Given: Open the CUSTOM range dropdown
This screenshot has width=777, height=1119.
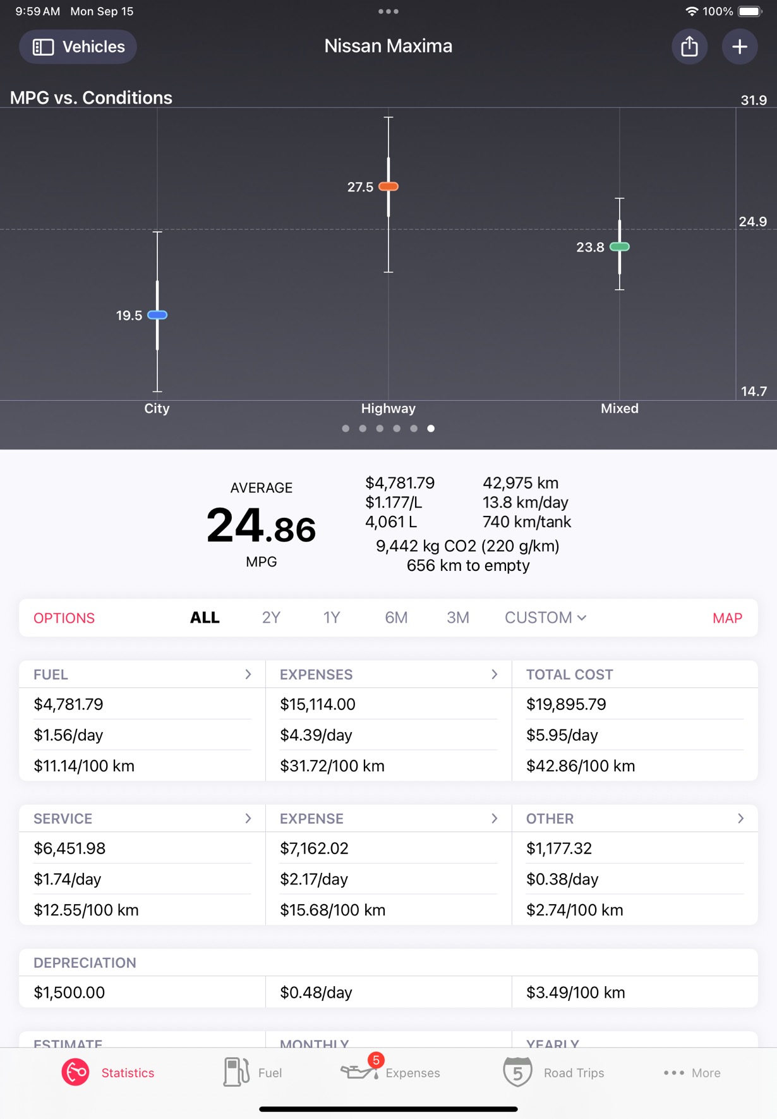Looking at the screenshot, I should [x=546, y=618].
